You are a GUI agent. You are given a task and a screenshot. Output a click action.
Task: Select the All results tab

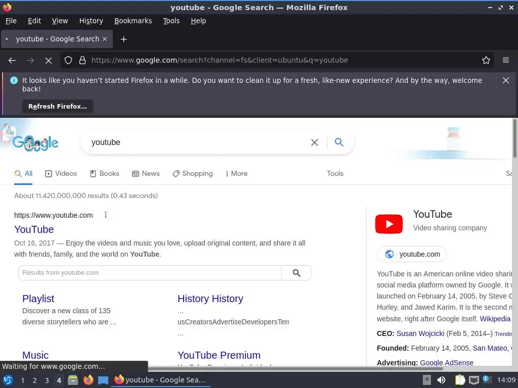[23, 174]
